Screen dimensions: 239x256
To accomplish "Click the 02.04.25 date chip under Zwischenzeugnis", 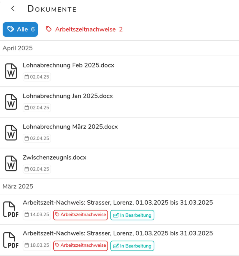I will pyautogui.click(x=37, y=169).
